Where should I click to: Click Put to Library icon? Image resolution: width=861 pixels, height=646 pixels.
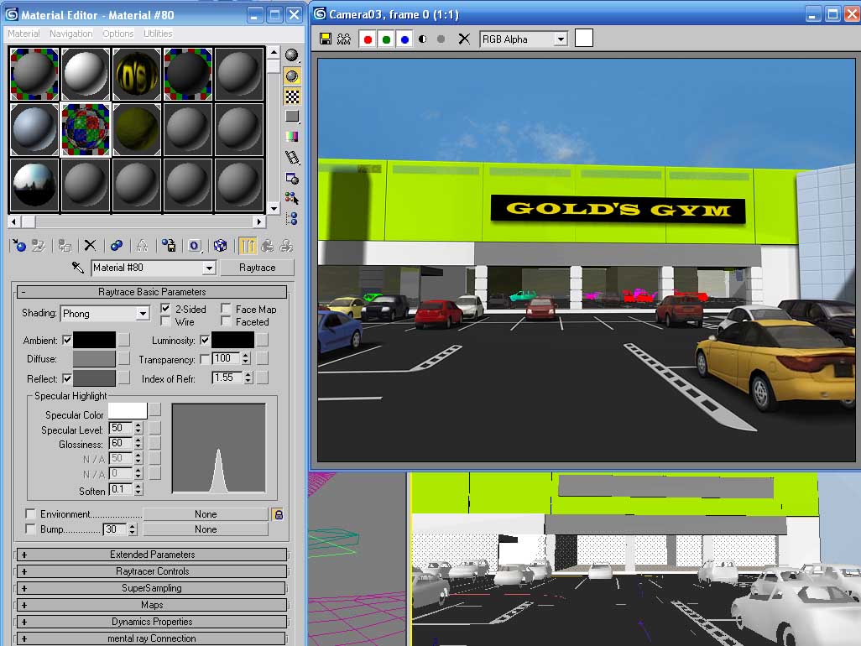coord(169,246)
